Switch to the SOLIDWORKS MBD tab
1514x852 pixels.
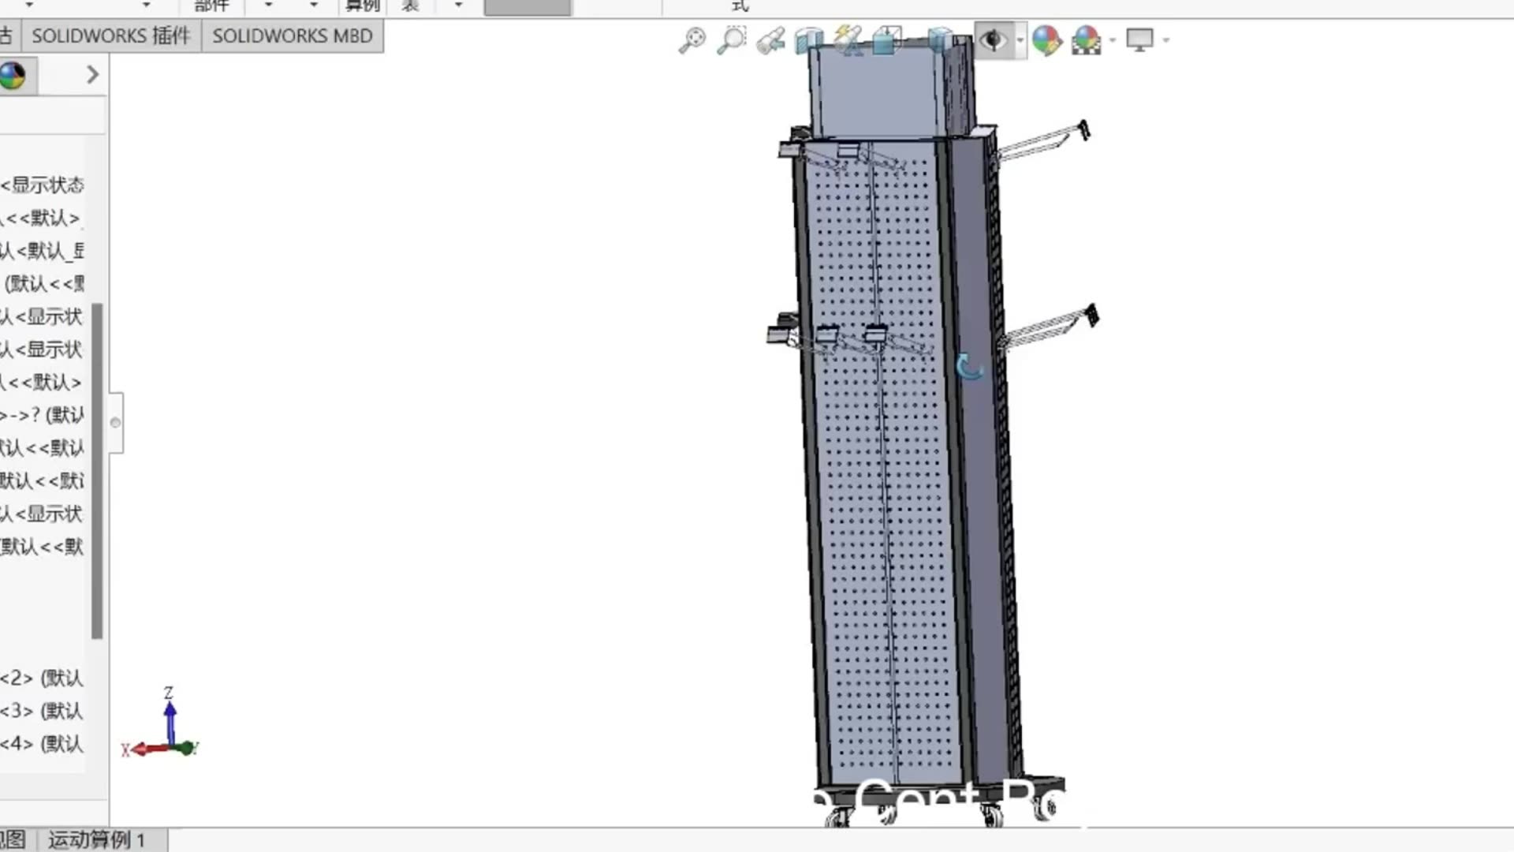[293, 36]
